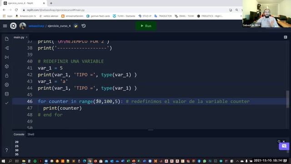The width and height of the screenshot is (291, 164).
Task: Go back in the browser
Action: coord(4,10)
